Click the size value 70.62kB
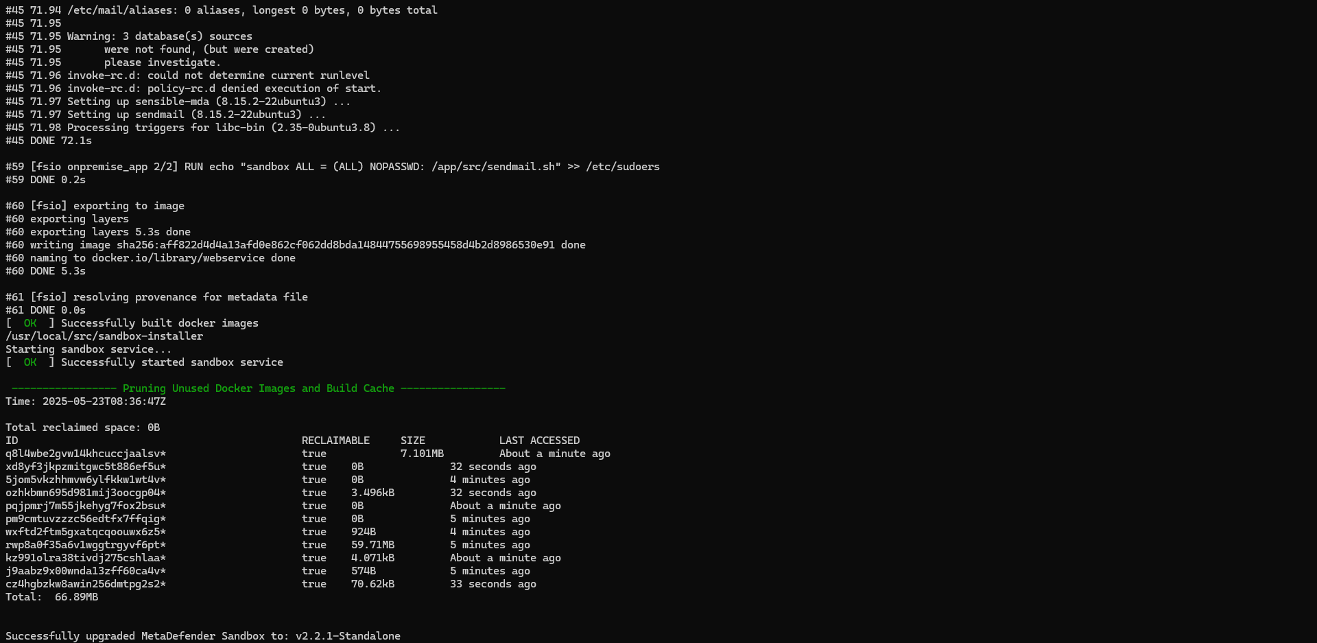The width and height of the screenshot is (1317, 643). (372, 584)
